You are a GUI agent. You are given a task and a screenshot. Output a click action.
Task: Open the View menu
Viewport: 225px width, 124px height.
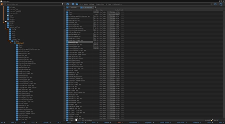tap(13, 123)
